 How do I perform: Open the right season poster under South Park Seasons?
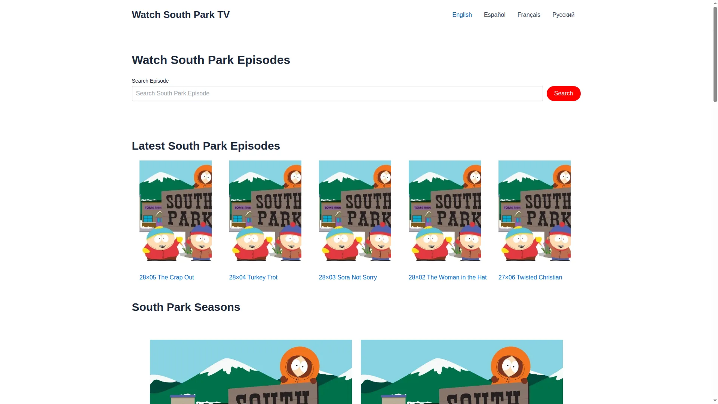tap(462, 372)
